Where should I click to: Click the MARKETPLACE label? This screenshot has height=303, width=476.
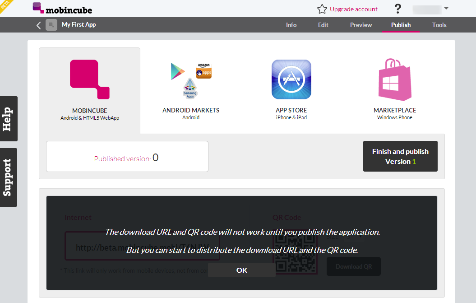pyautogui.click(x=395, y=110)
